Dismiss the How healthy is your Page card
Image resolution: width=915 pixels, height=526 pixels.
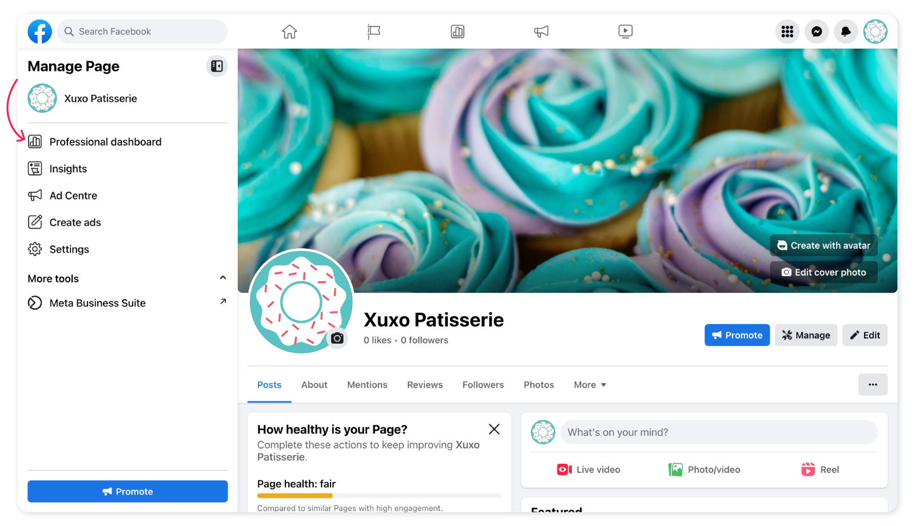pos(494,429)
